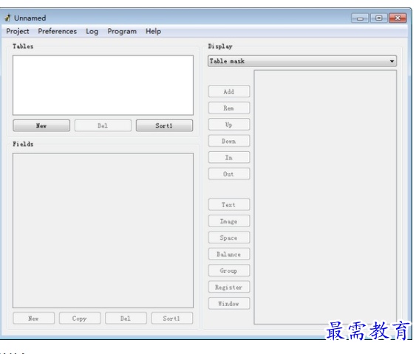Screen dimensions: 416x354
Task: Click the Group button in Display
Action: click(229, 271)
